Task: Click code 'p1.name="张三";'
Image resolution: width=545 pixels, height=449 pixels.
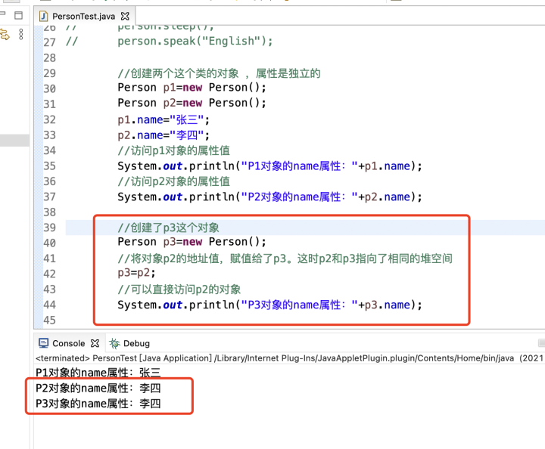Action: [x=163, y=120]
